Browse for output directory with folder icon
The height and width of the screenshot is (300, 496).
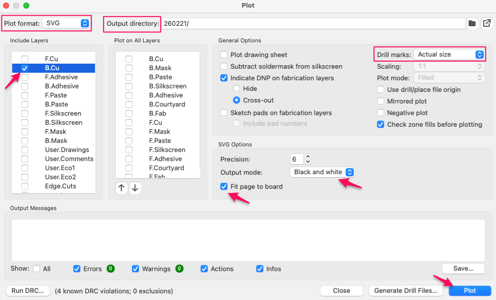coord(472,23)
